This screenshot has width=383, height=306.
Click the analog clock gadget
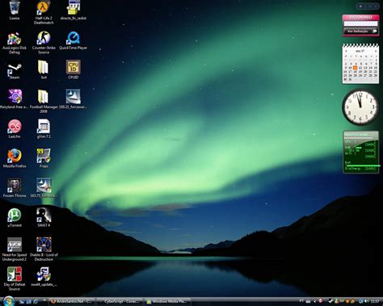(360, 107)
